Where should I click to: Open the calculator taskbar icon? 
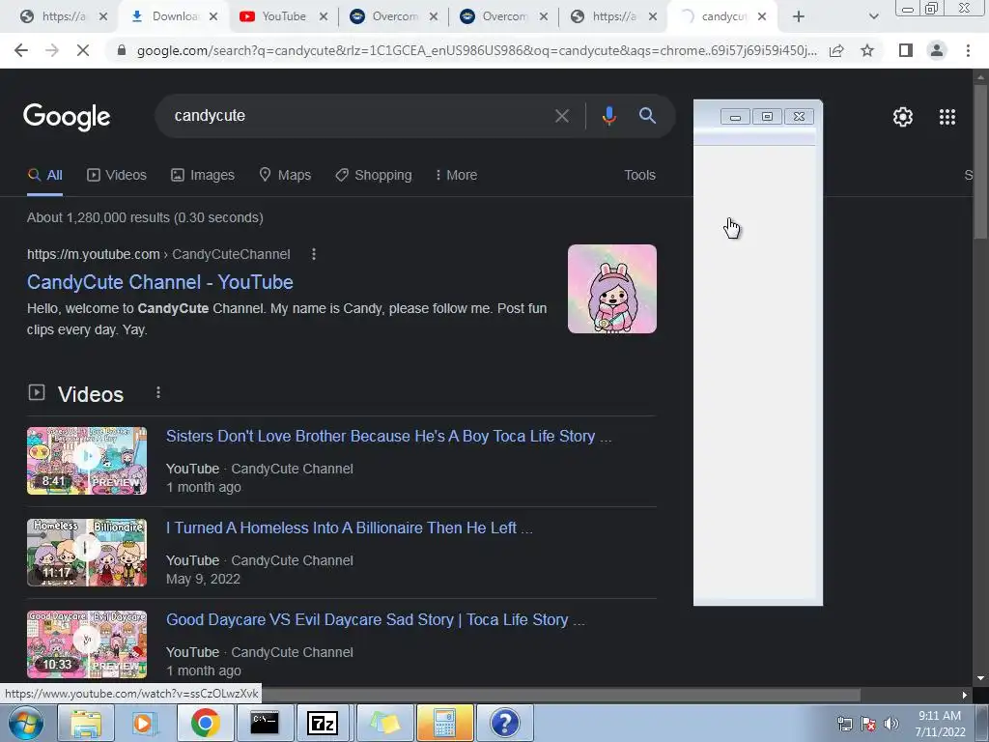444,723
